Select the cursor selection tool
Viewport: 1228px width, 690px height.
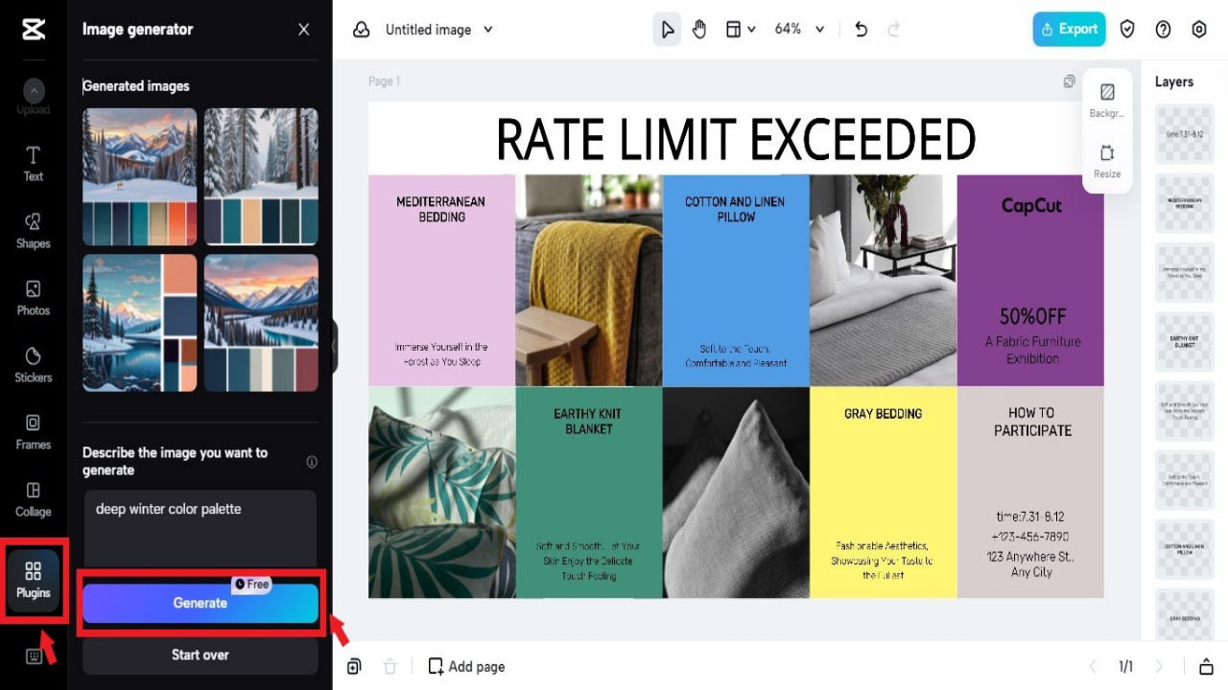(x=667, y=29)
